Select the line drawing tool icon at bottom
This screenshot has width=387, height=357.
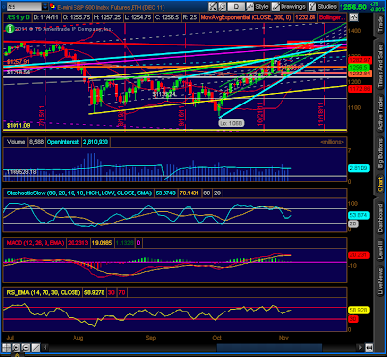tap(36, 348)
